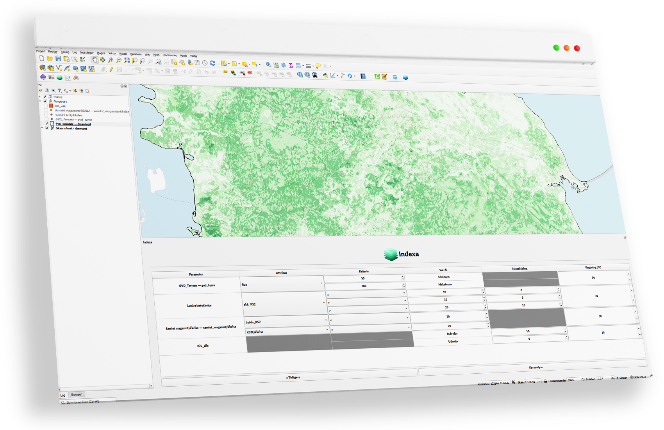Activate the Zoom In magnifier tool

pyautogui.click(x=111, y=60)
